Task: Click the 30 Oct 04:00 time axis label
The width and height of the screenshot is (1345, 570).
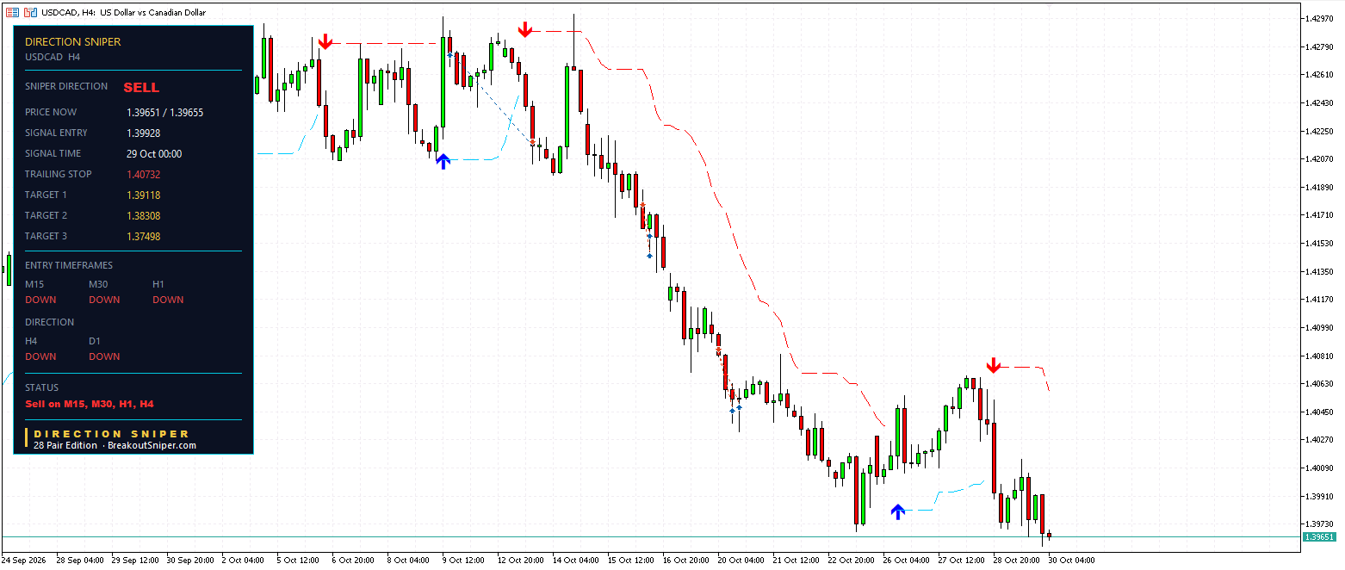Action: coord(1071,560)
